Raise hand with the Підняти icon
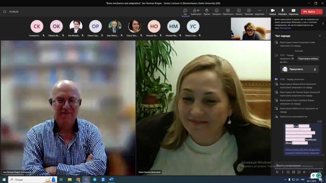Screen dimensions: 326x183 [x=206, y=11]
